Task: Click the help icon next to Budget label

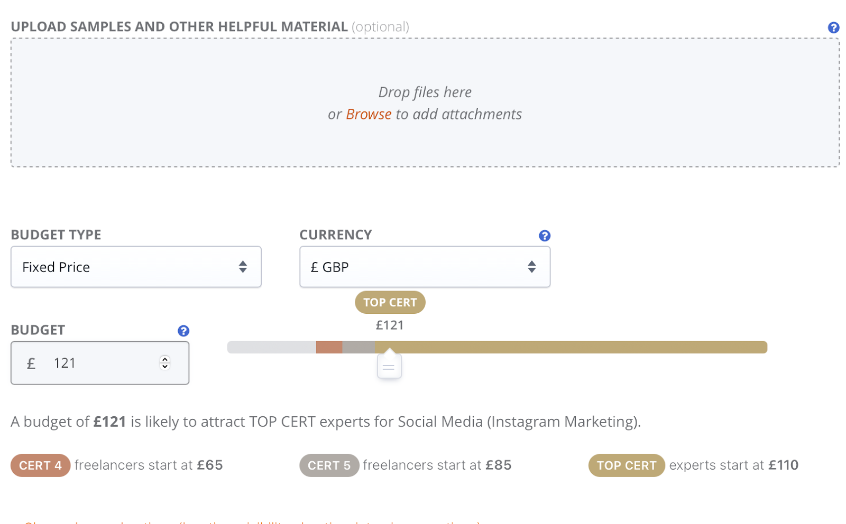Action: tap(183, 331)
